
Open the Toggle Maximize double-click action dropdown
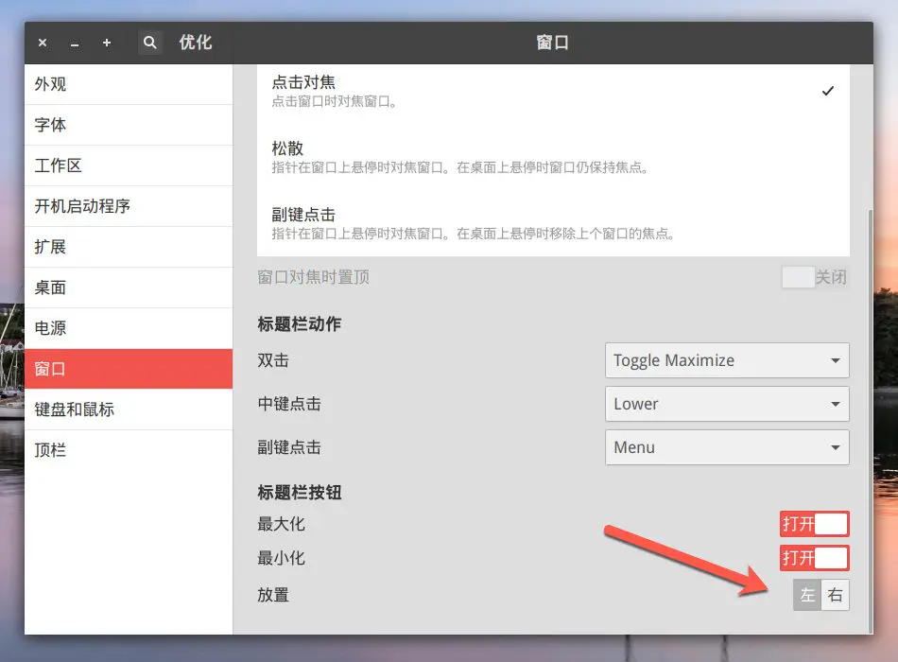pos(727,360)
